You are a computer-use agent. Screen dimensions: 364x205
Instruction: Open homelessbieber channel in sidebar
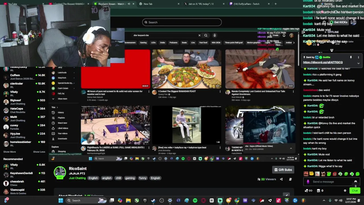24,143
